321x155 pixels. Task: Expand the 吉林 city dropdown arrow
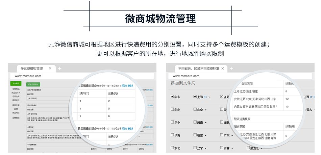click(x=232, y=149)
